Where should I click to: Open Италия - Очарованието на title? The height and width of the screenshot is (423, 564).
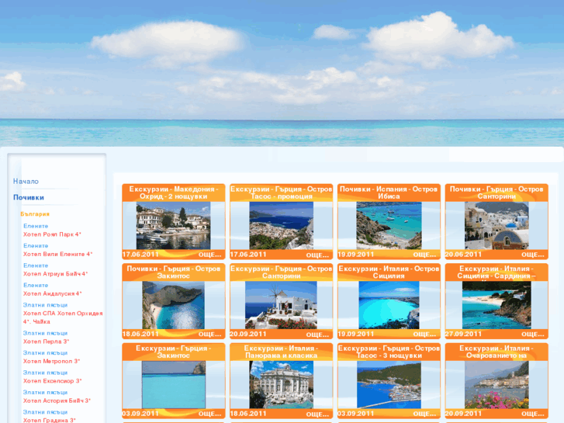[497, 352]
